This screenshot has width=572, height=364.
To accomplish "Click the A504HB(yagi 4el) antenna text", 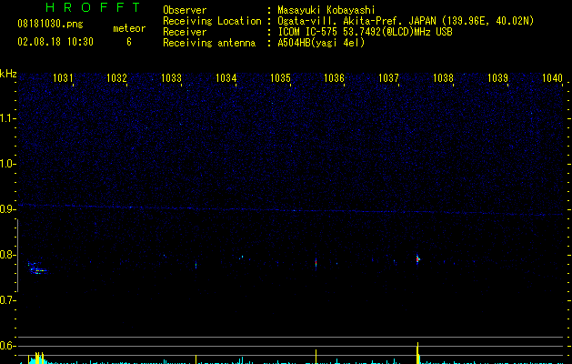I will click(321, 43).
